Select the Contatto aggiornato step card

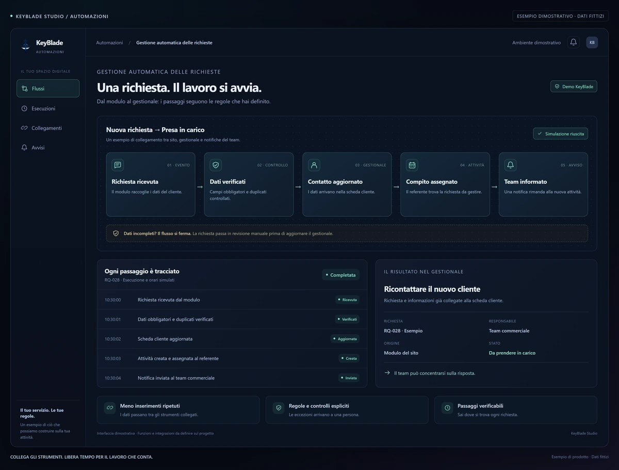347,184
